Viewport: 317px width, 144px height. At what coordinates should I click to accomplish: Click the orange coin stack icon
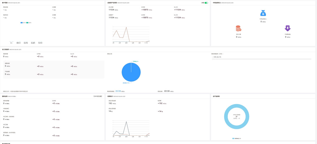tap(238, 28)
